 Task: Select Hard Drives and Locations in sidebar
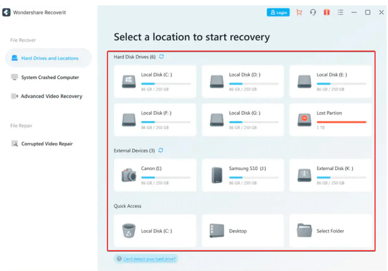[48, 58]
